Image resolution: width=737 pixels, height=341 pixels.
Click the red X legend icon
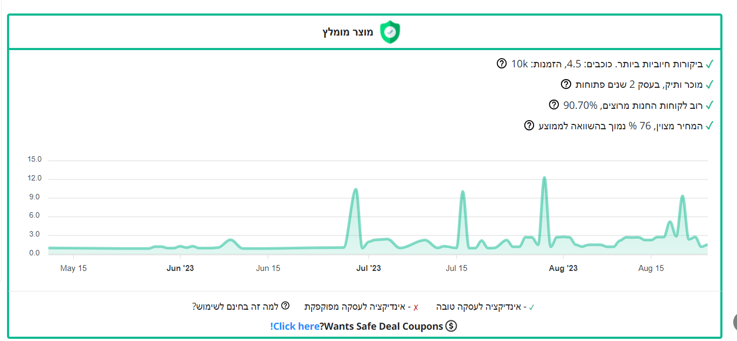pos(416,307)
